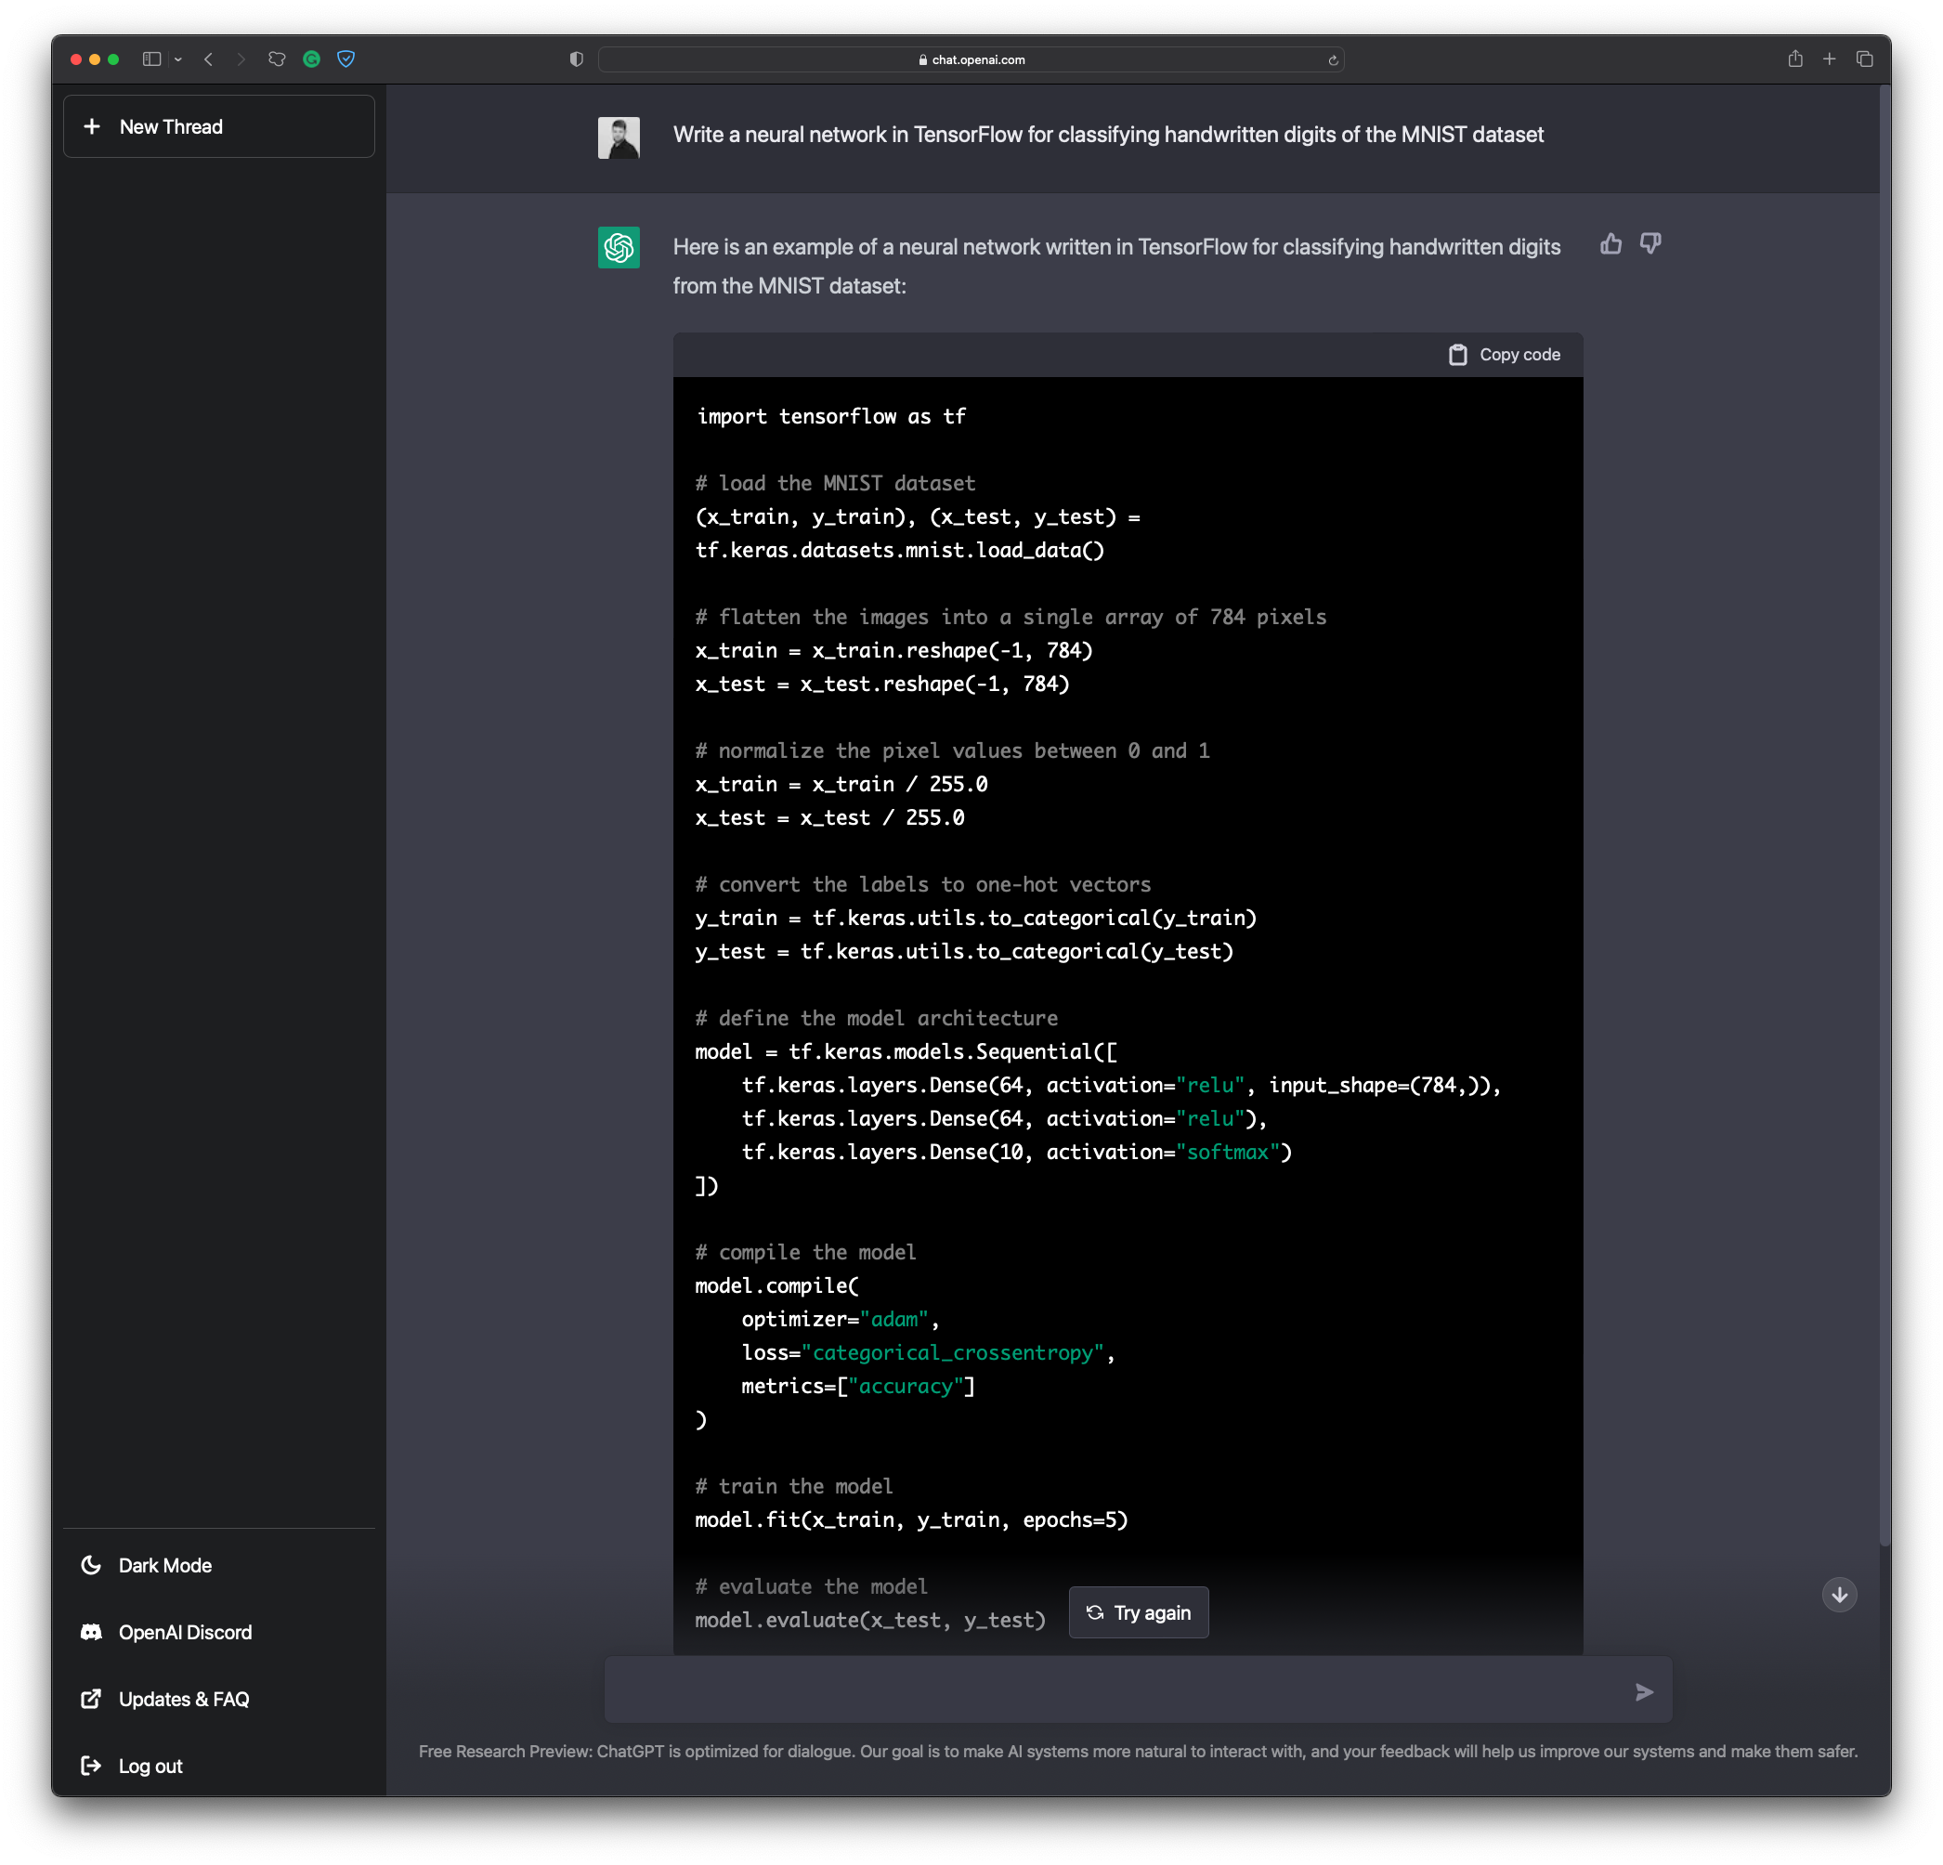Click the thumbs up feedback icon
The image size is (1943, 1865).
tap(1610, 244)
